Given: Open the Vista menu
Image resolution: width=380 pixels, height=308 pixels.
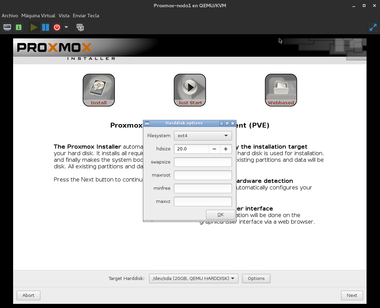Looking at the screenshot, I should (64, 16).
